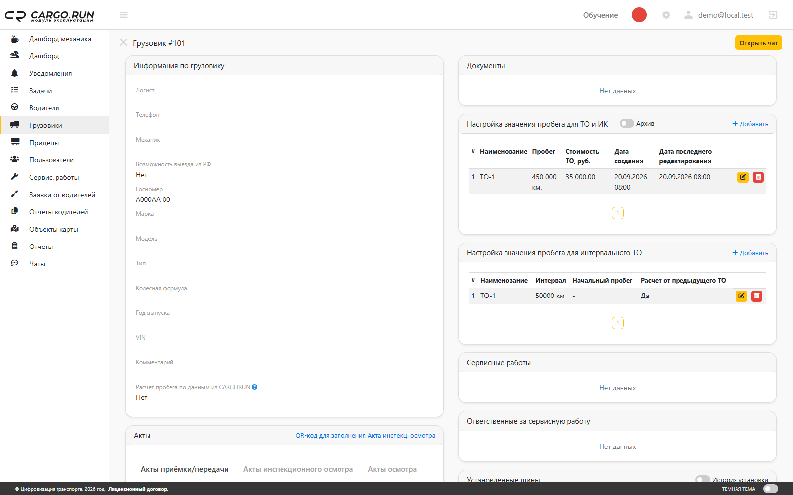This screenshot has width=793, height=495.
Task: Open Заявки от водителей in sidebar
Action: pyautogui.click(x=55, y=195)
